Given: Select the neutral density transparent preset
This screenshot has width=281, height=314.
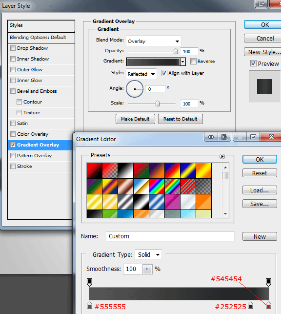Looking at the screenshot, I should tap(203, 186).
